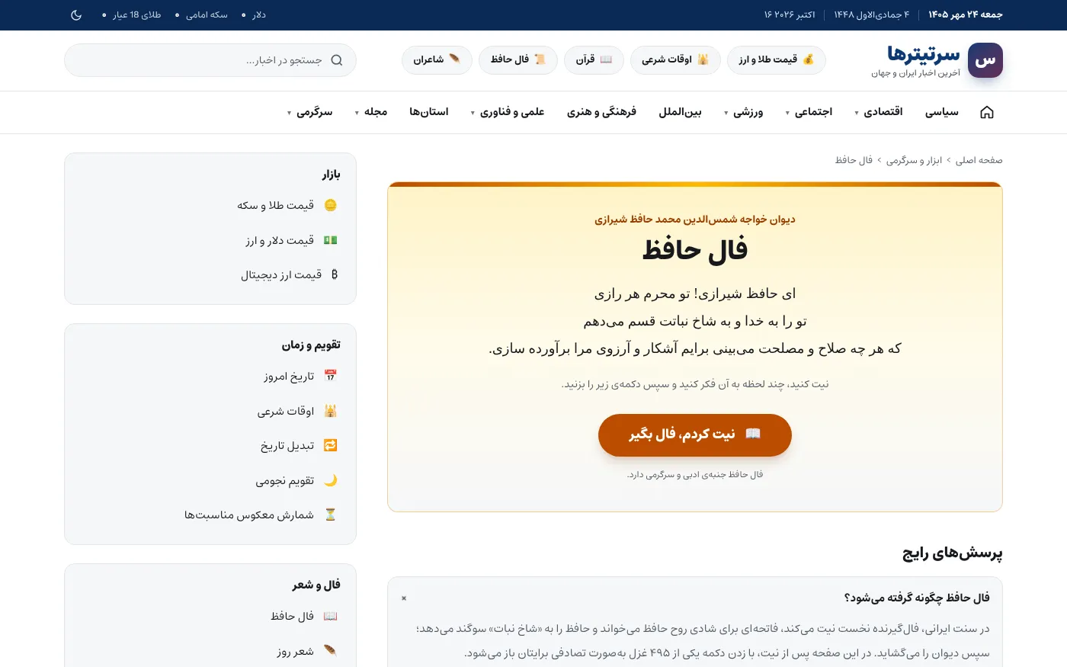Click the calendar icon beside تاریخ امروز

330,376
